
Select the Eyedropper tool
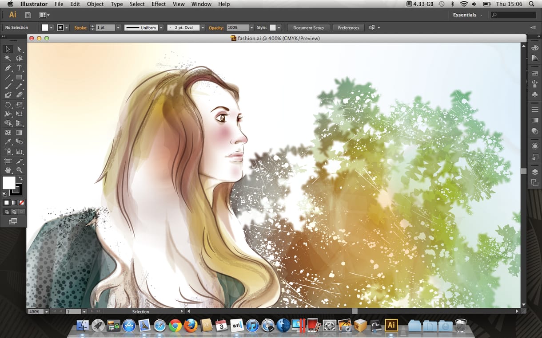(8, 142)
